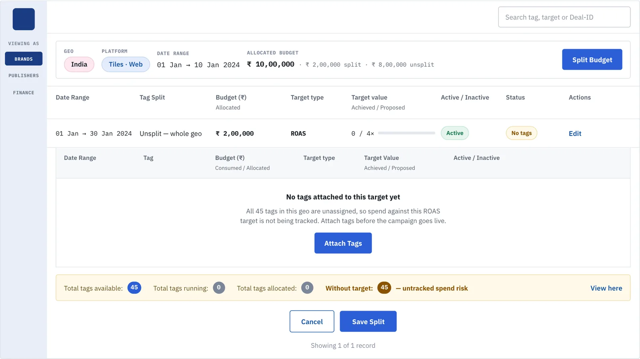
Task: Open the Split Budget dialog
Action: 592,60
